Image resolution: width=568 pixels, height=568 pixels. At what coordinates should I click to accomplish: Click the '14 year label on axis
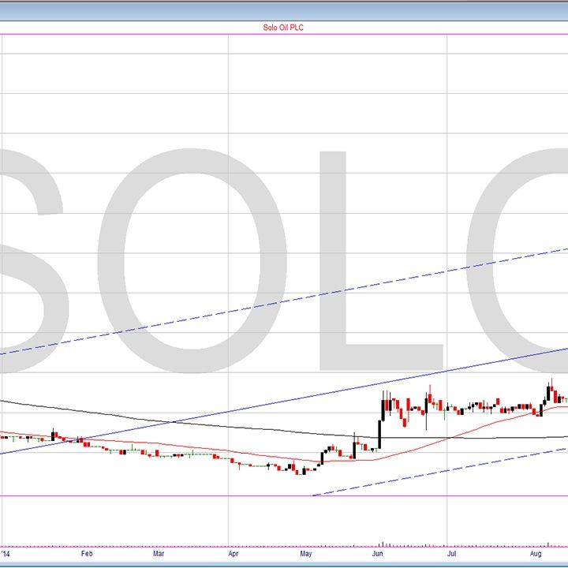(8, 554)
